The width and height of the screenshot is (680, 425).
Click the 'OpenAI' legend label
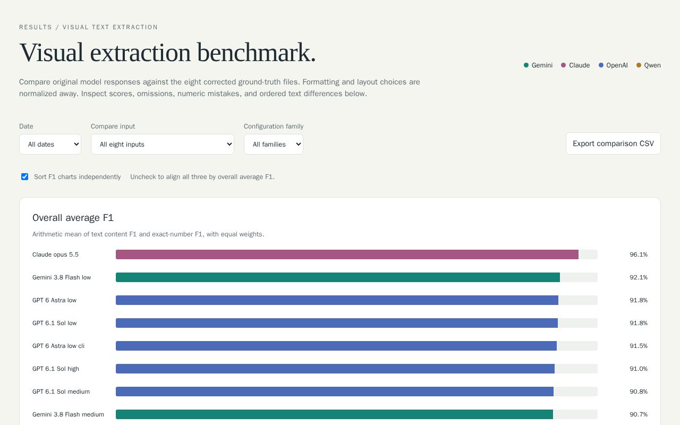617,65
